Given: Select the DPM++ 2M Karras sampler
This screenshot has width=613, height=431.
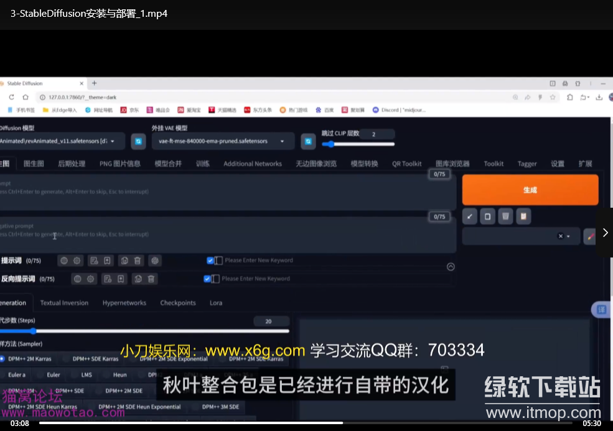Looking at the screenshot, I should point(26,359).
